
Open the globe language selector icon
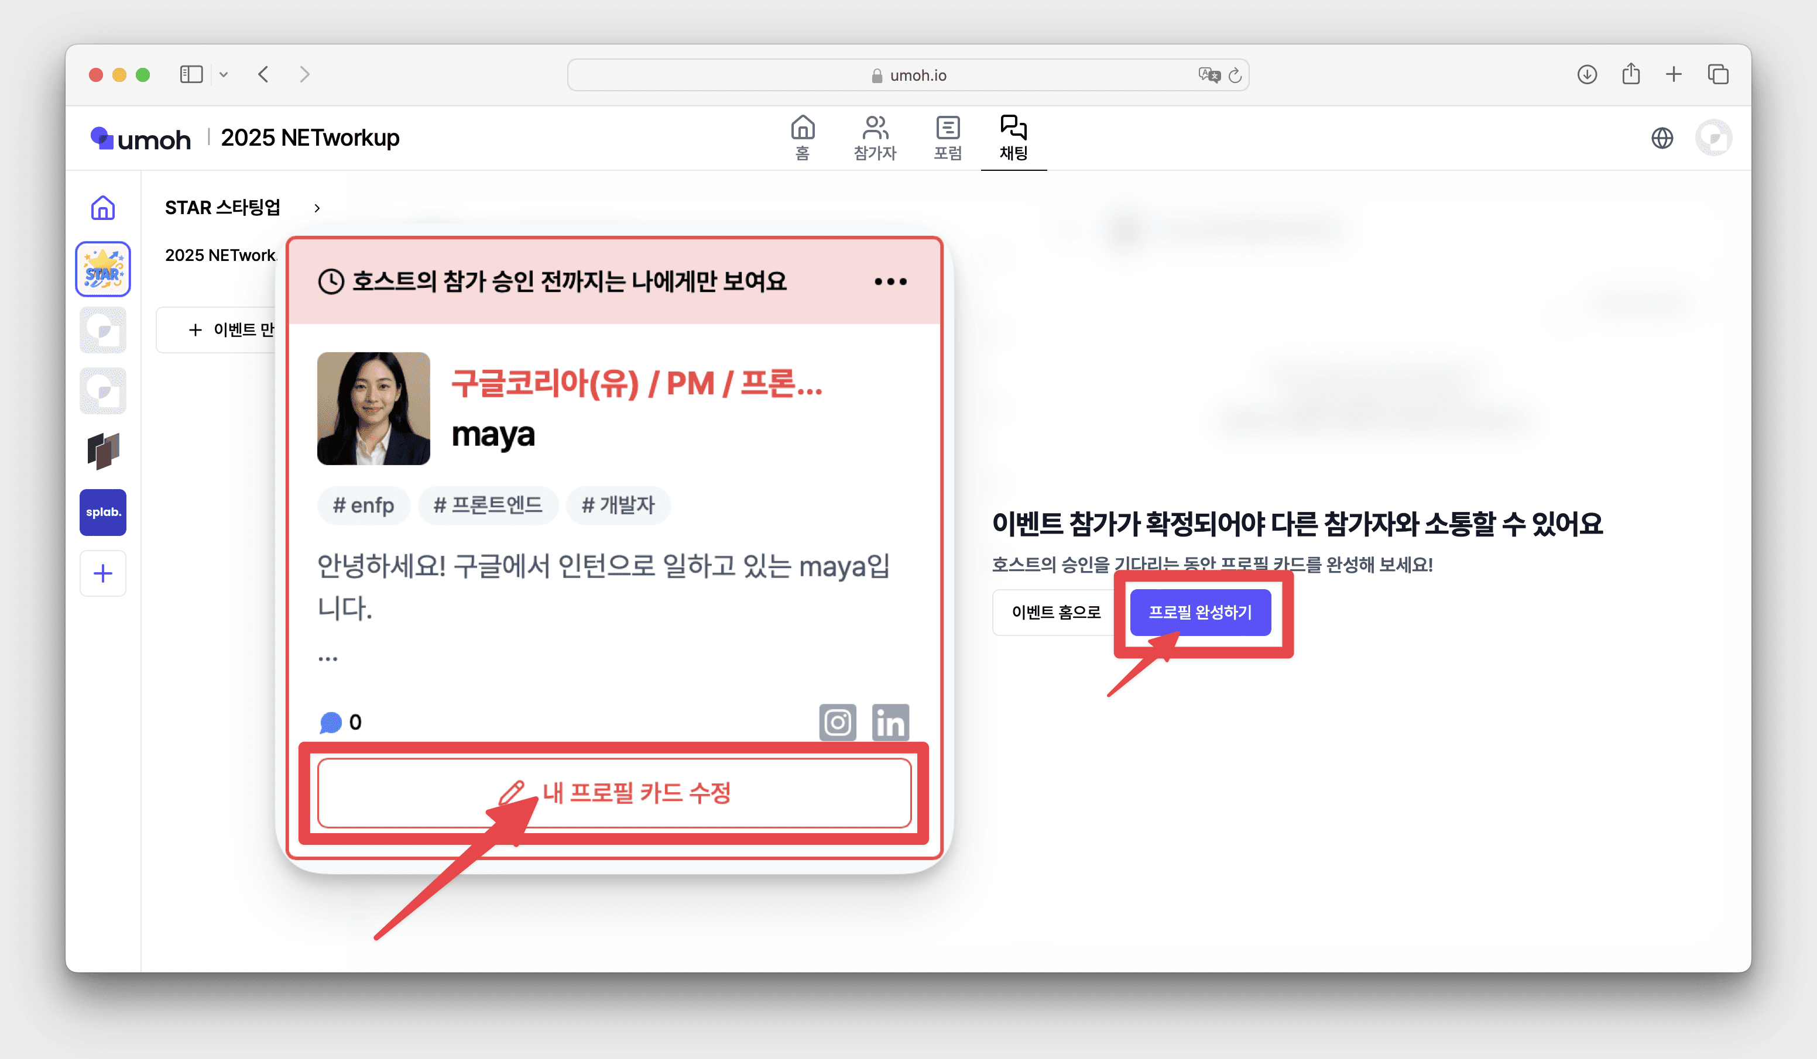(x=1661, y=137)
